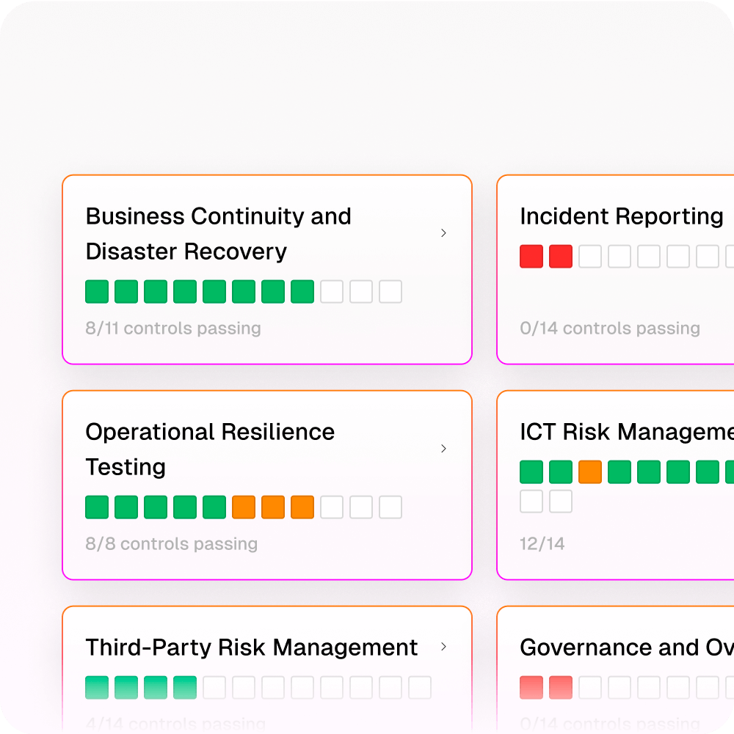
Task: Click the ICT Risk Management heading
Action: 627,432
